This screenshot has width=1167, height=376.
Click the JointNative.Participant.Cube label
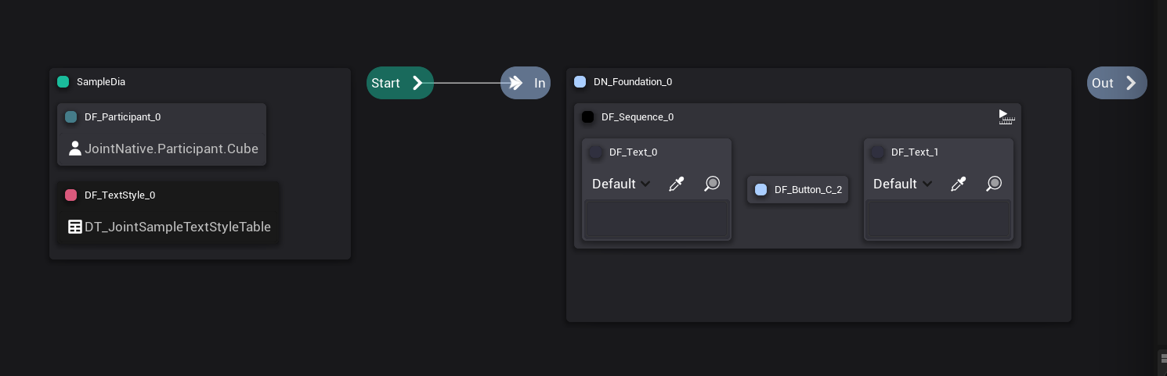point(171,149)
